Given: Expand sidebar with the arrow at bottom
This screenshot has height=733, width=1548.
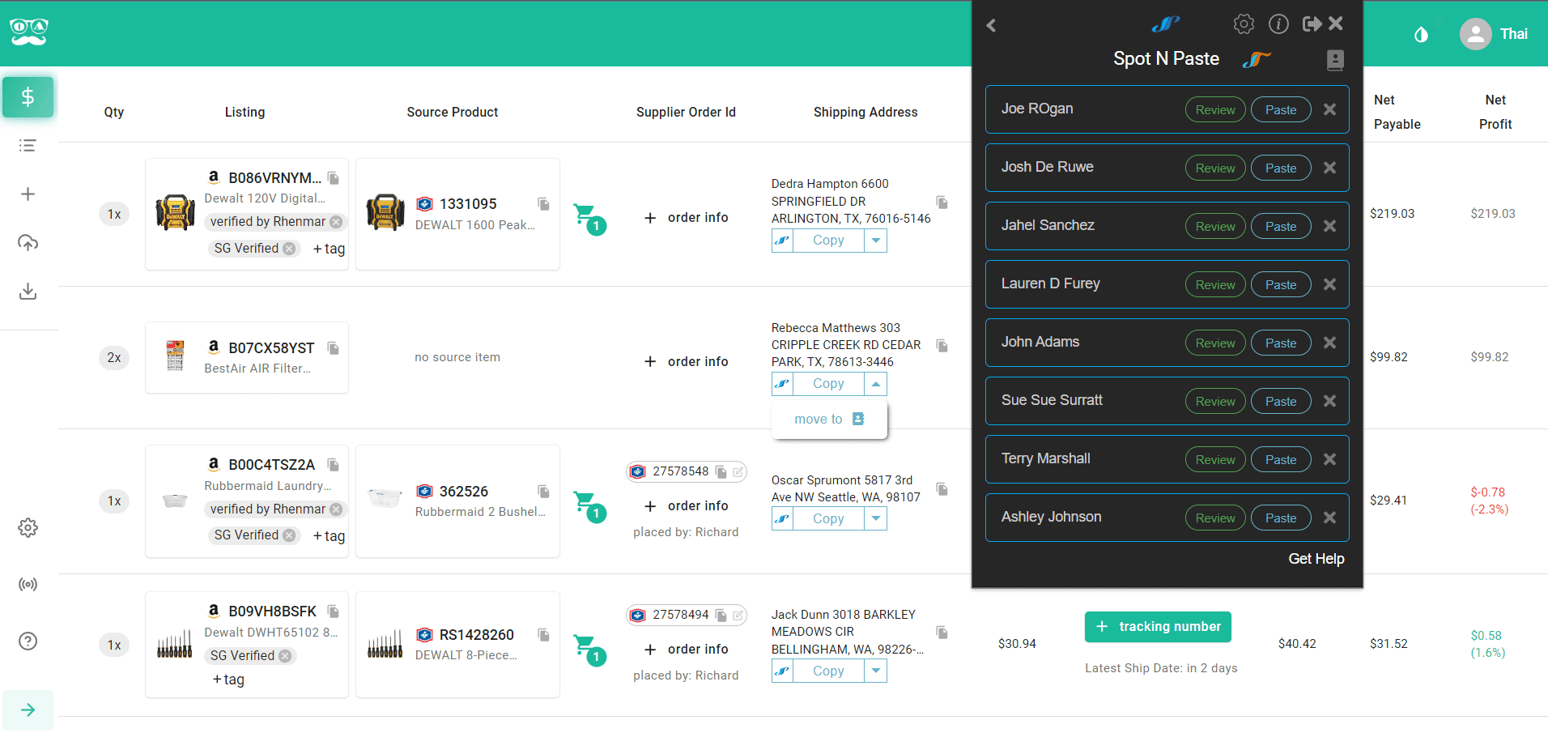Looking at the screenshot, I should pyautogui.click(x=28, y=710).
